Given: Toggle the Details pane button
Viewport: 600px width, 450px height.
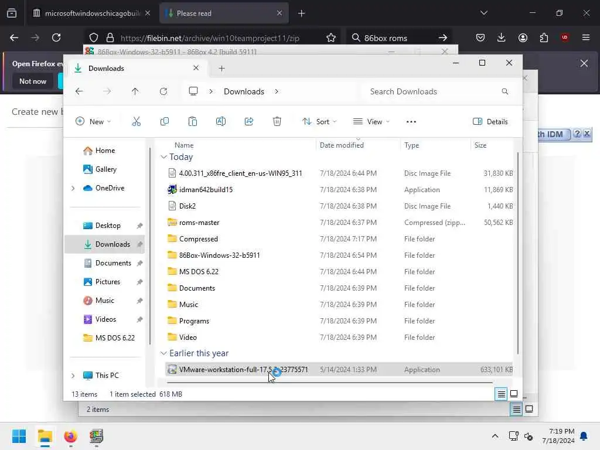Looking at the screenshot, I should (490, 121).
